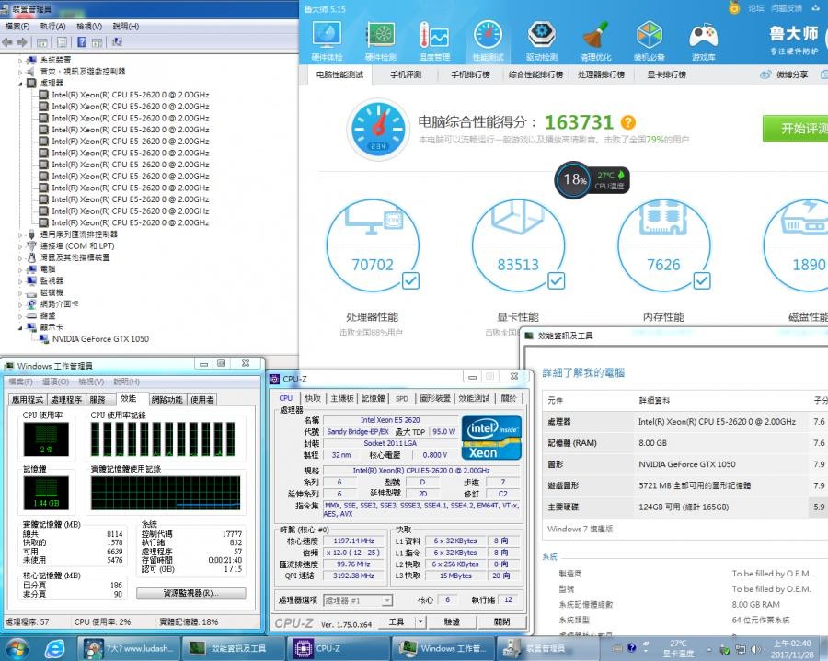Image resolution: width=828 pixels, height=661 pixels.
Task: Click CPU 使用率記錄 graph in Task Manager
Action: [166, 439]
